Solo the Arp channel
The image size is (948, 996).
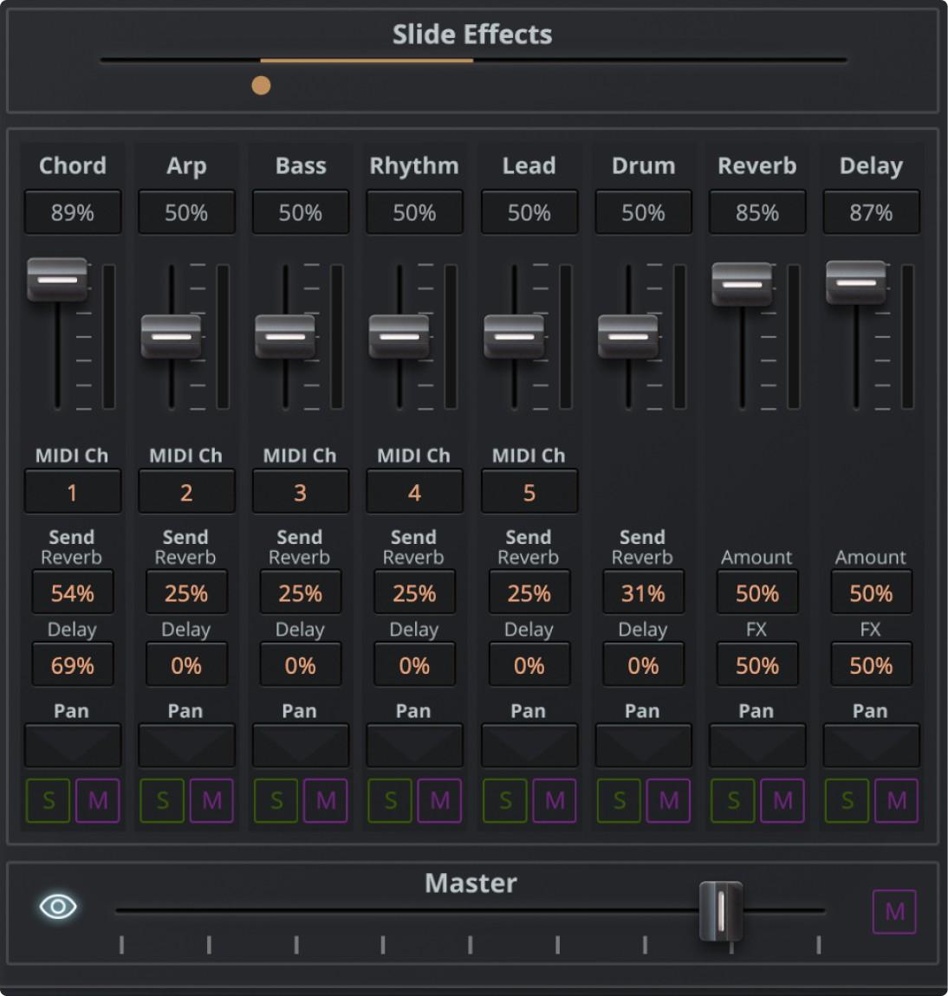point(161,800)
